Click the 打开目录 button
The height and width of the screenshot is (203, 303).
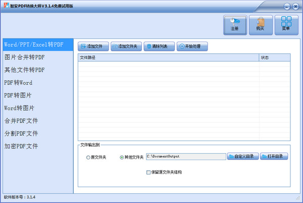pyautogui.click(x=274, y=156)
